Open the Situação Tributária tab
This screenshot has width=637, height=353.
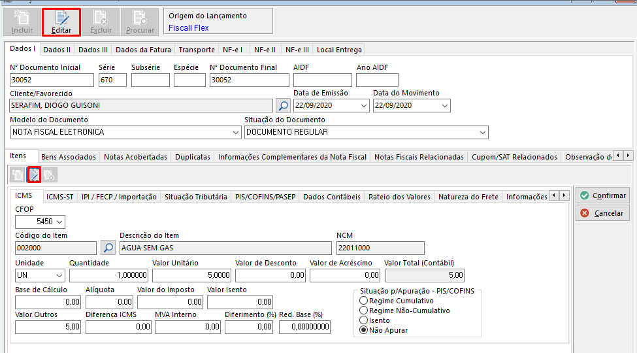click(x=196, y=197)
